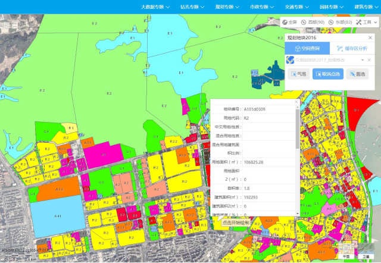Click the layer icon beside search box
381x263 pixels.
pos(290,60)
